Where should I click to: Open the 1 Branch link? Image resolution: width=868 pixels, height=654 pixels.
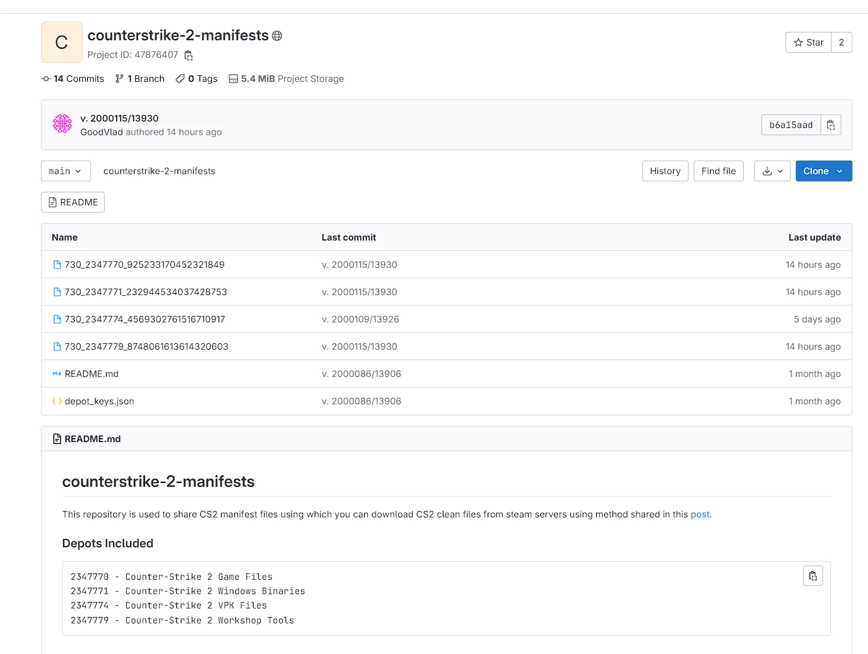140,79
